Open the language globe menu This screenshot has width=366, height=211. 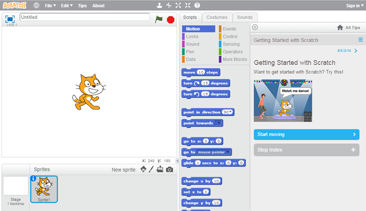click(x=37, y=5)
